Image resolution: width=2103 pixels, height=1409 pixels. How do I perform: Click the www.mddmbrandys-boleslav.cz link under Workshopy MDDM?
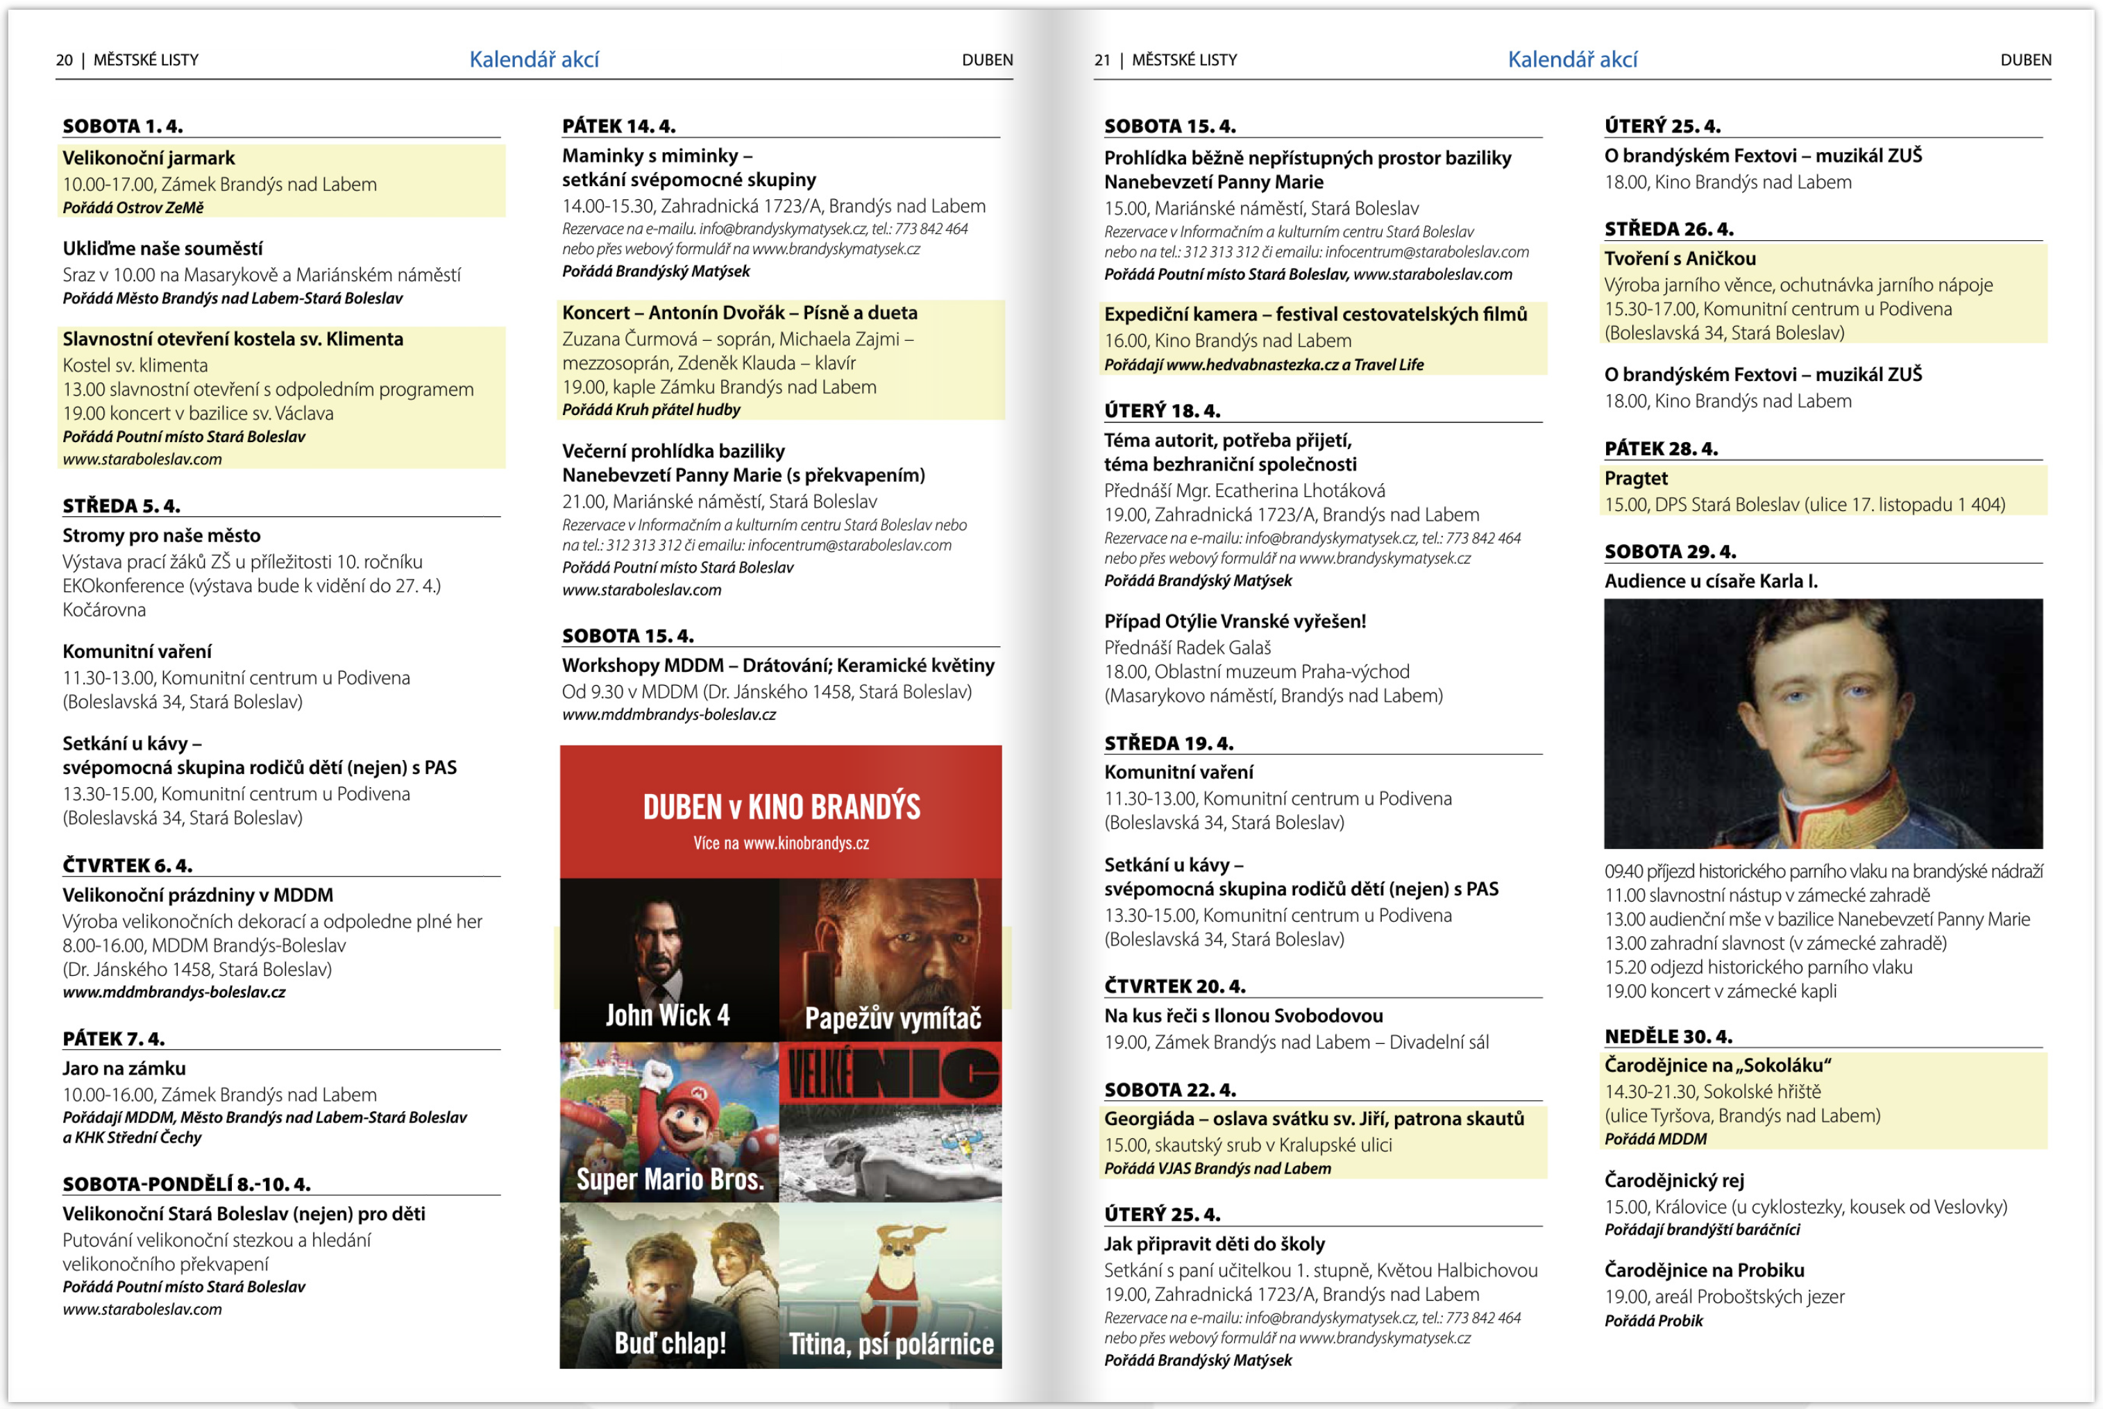tap(668, 714)
